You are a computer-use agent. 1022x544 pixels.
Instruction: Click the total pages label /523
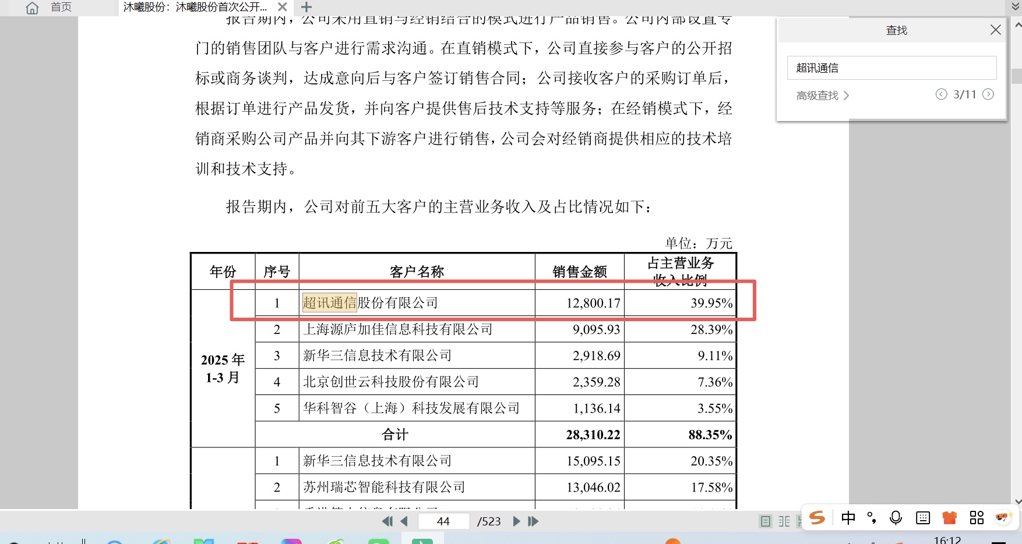489,521
